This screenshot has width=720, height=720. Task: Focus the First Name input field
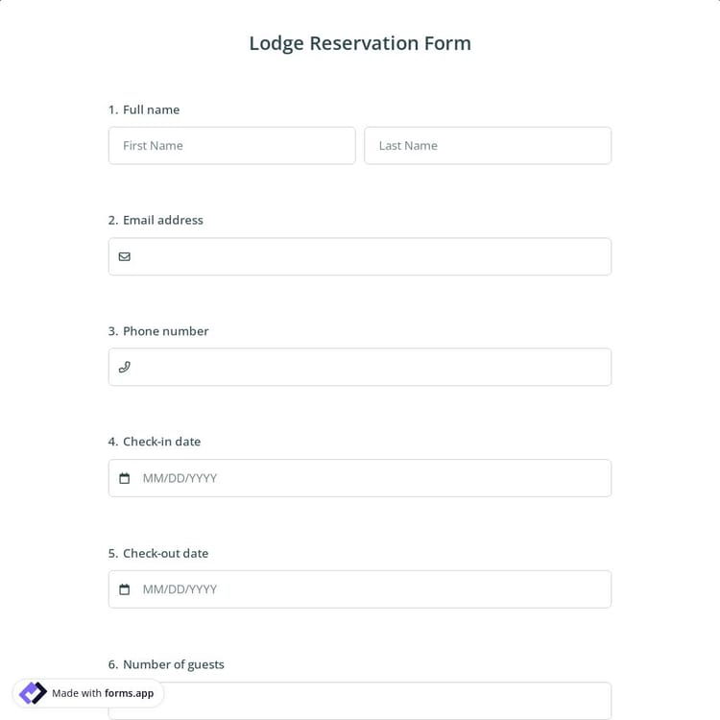231,146
